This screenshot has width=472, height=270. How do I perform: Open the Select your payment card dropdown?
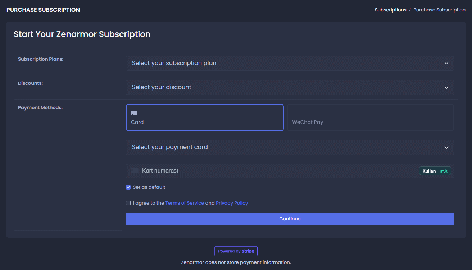pyautogui.click(x=290, y=147)
